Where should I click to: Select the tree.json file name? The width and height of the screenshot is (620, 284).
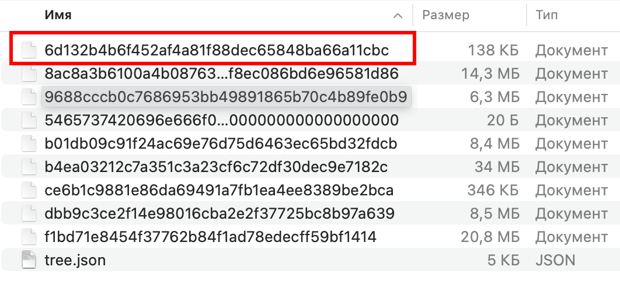tap(75, 260)
